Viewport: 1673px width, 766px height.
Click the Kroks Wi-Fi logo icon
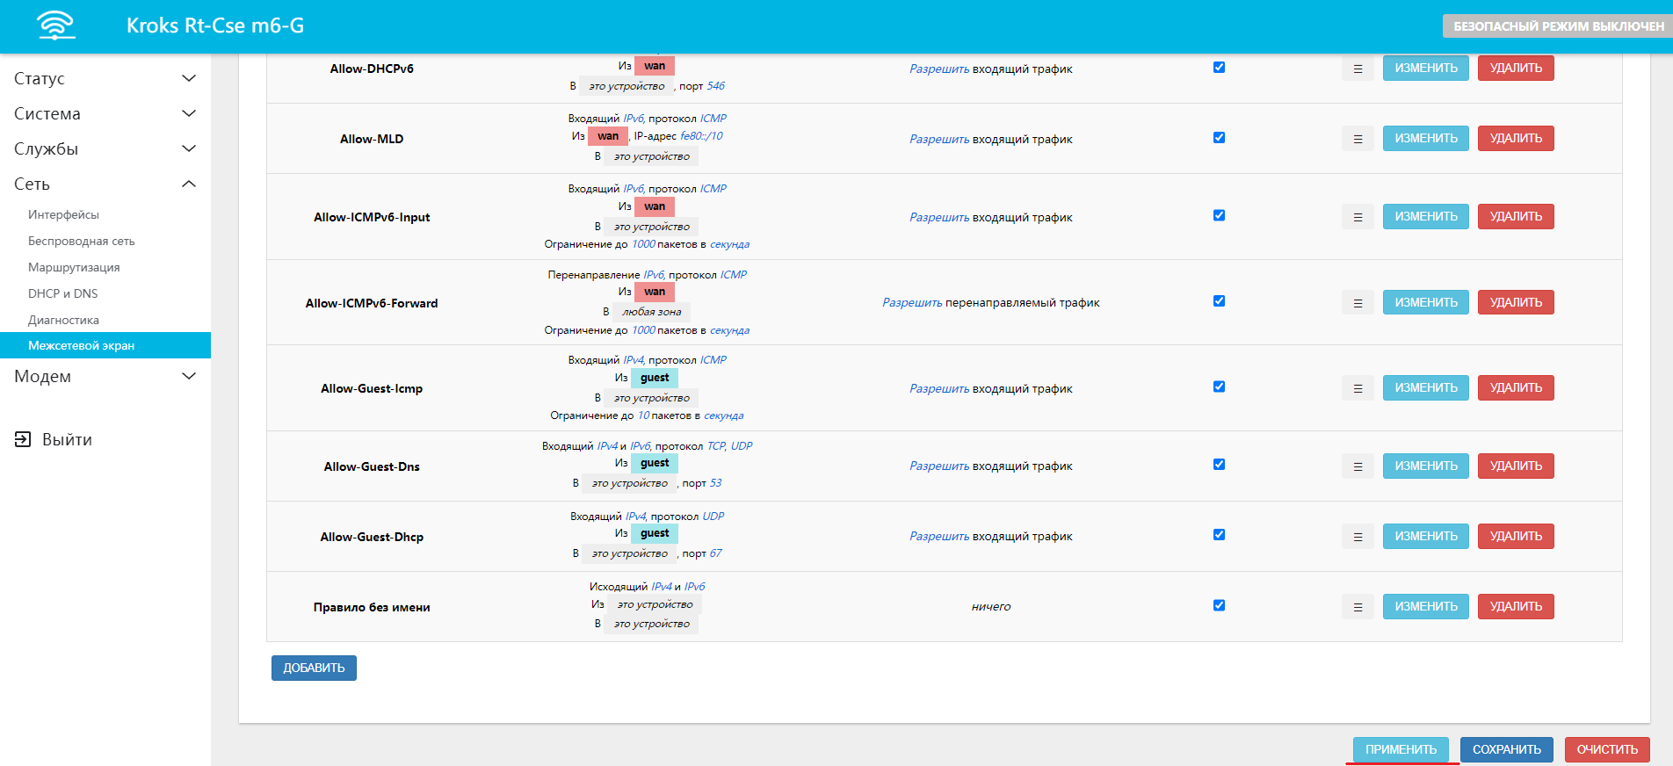tap(56, 25)
